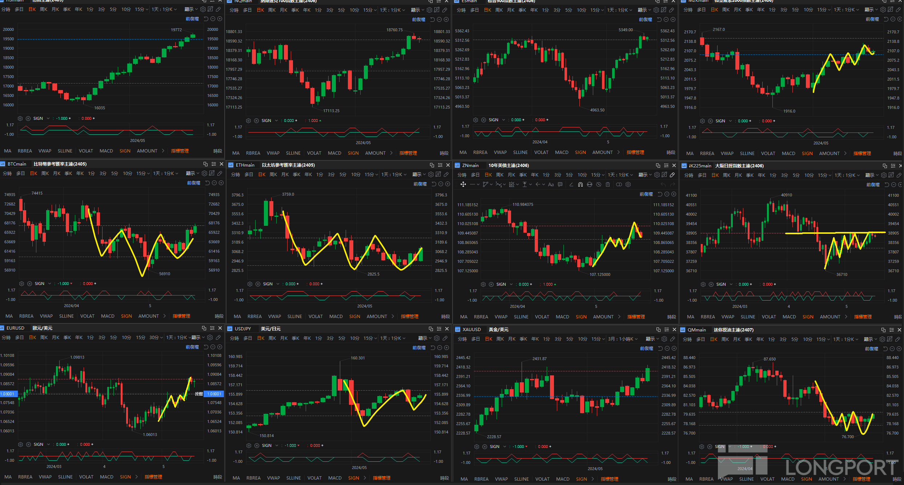
Task: Select the MACD indicator tab in the EURUSD panel
Action: click(107, 477)
